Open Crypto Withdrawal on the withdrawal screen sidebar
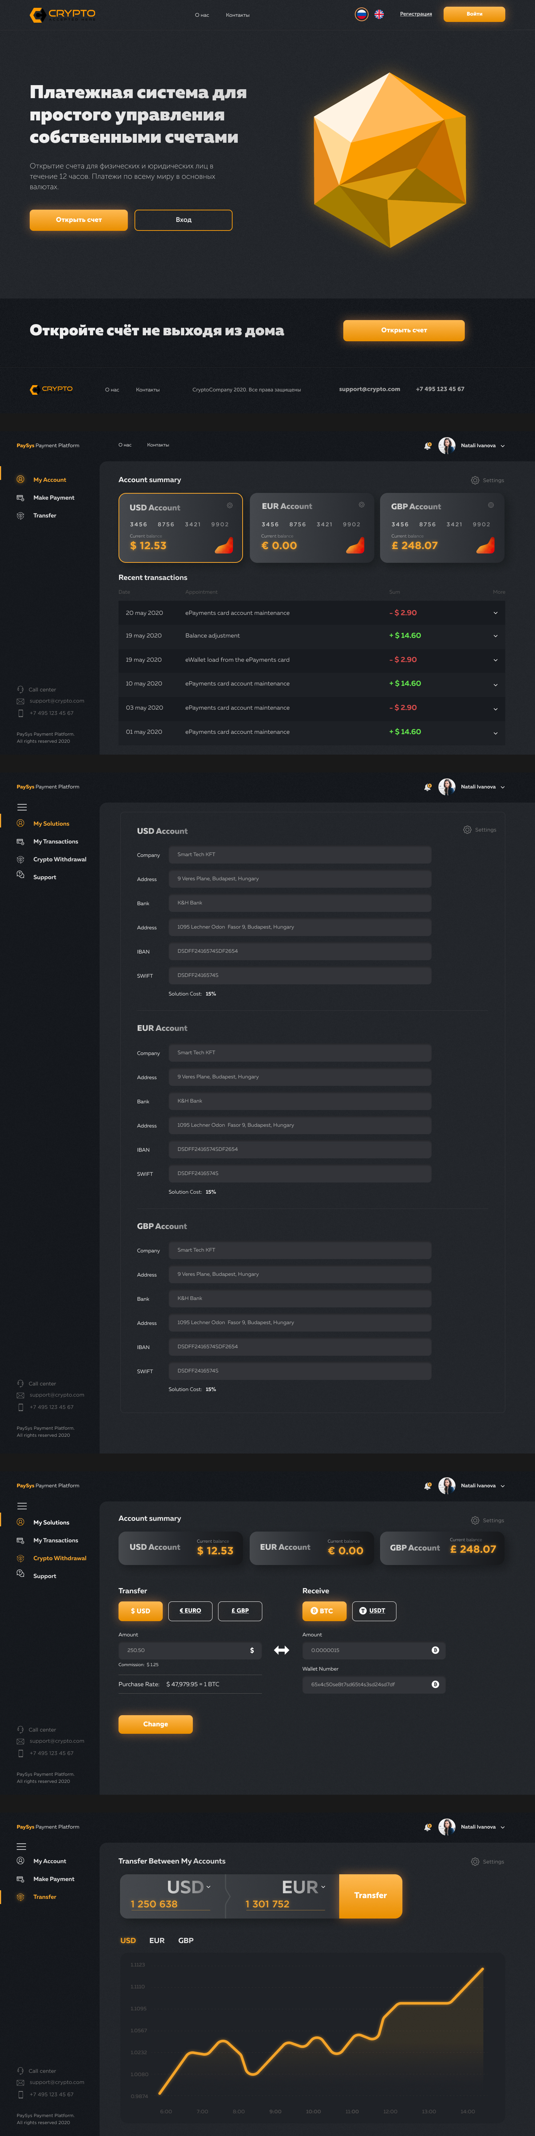The height and width of the screenshot is (2136, 535). (59, 1558)
